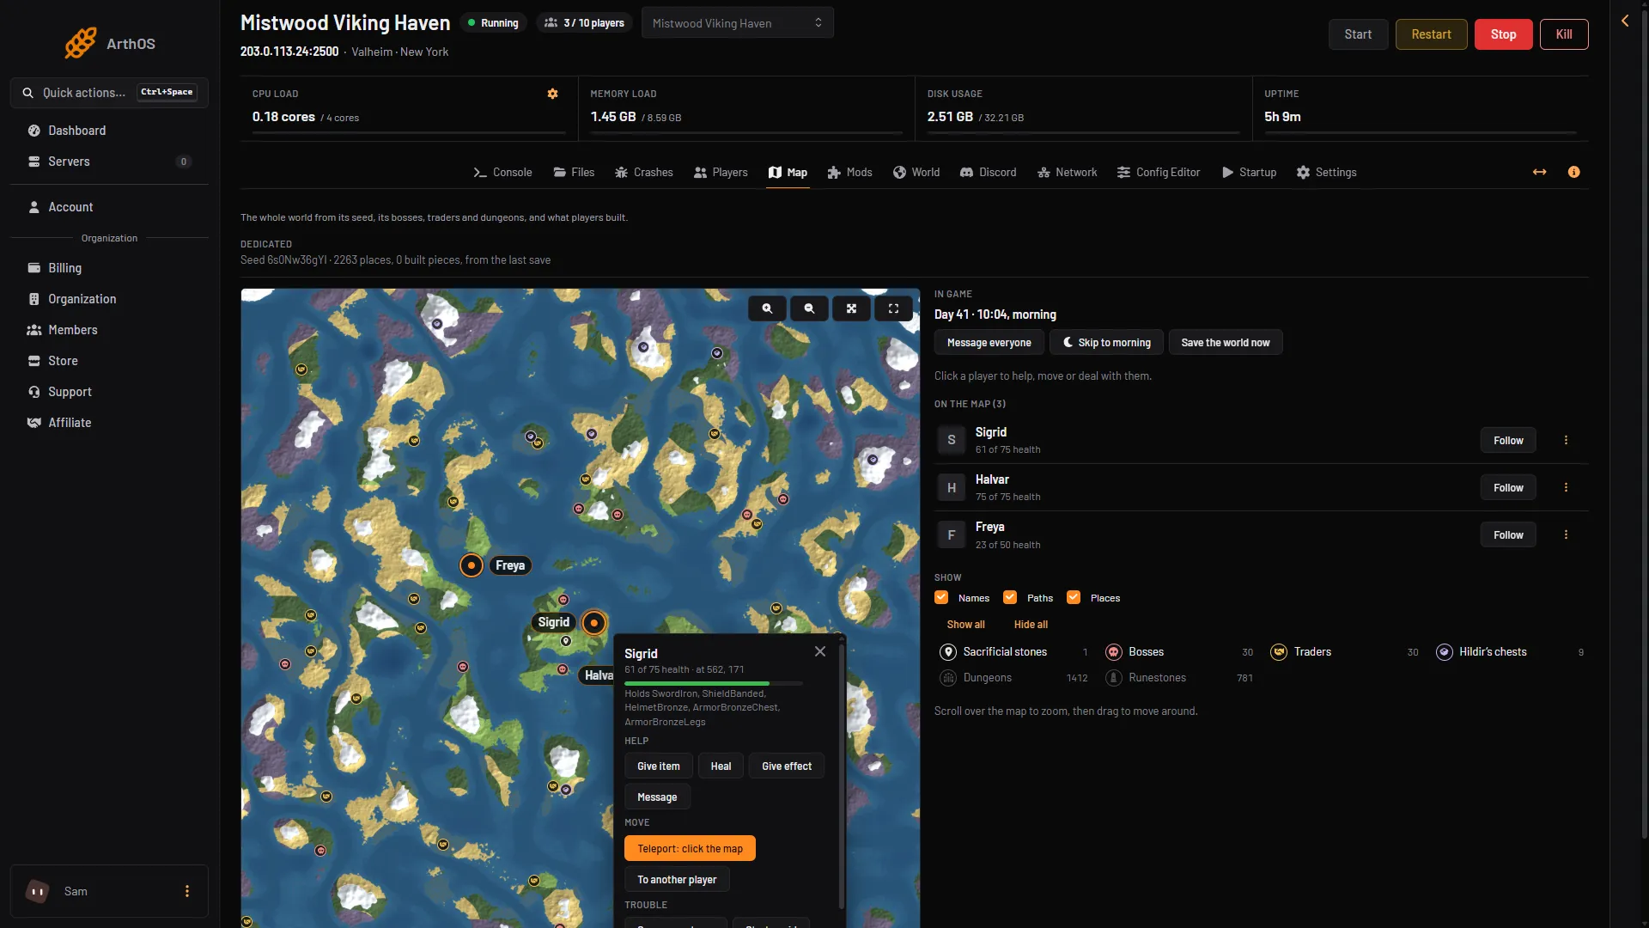The width and height of the screenshot is (1649, 928).
Task: Collapse the right side panel chevron
Action: [1625, 21]
